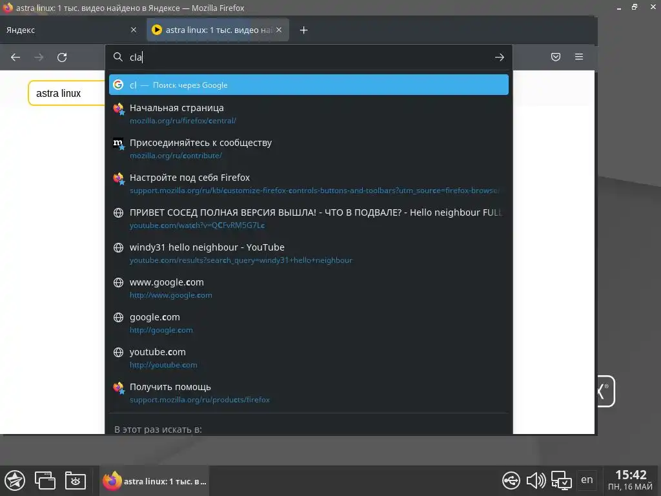
Task: Open Pocket saved items
Action: click(556, 57)
